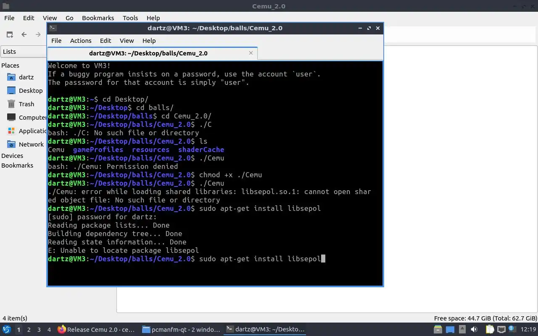This screenshot has height=336, width=538.
Task: Open the terminal File menu
Action: [x=56, y=41]
